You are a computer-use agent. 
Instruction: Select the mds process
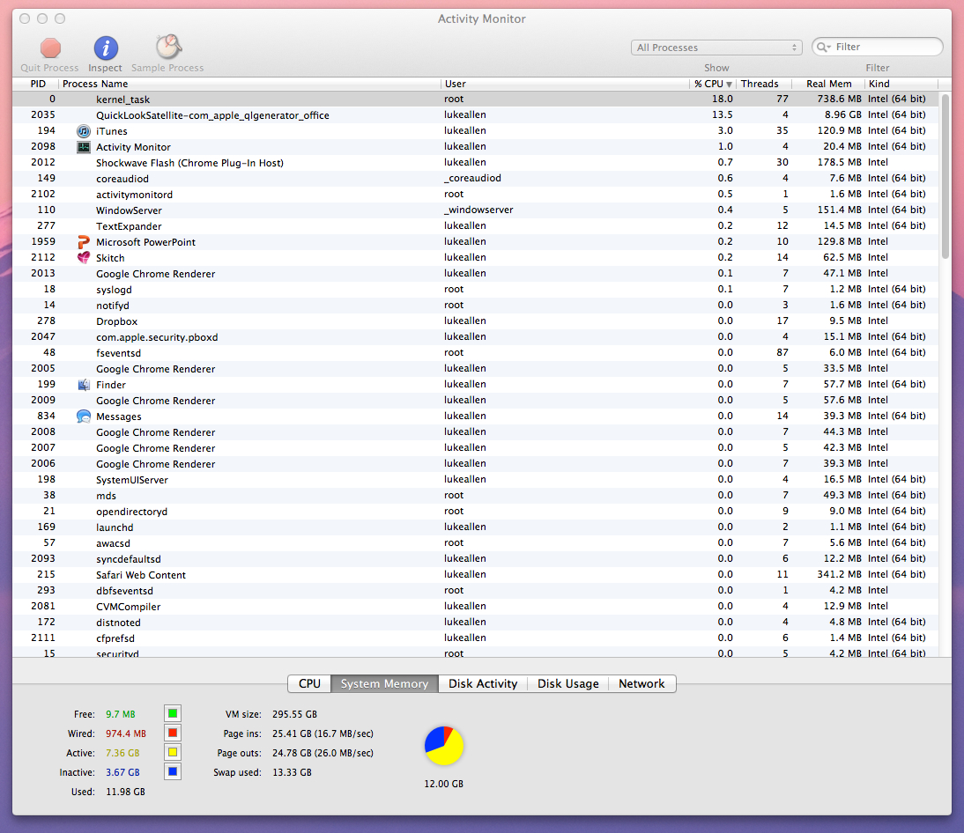(475, 495)
